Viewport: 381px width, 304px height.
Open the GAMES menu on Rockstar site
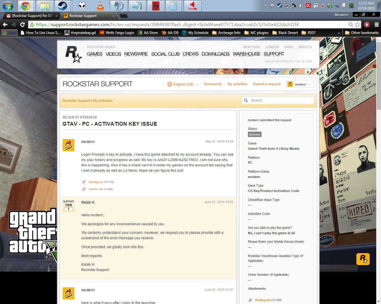pos(94,54)
